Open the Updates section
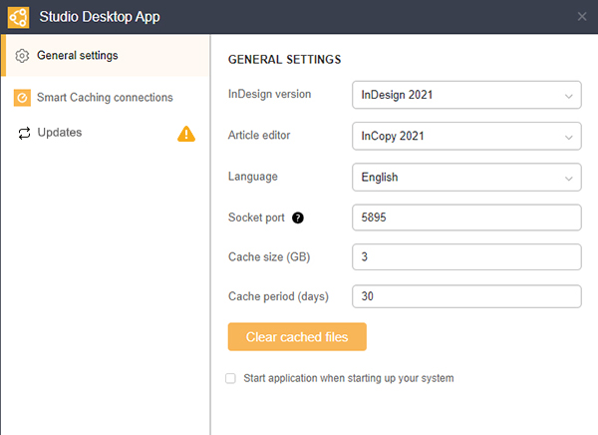598x435 pixels. [x=60, y=133]
